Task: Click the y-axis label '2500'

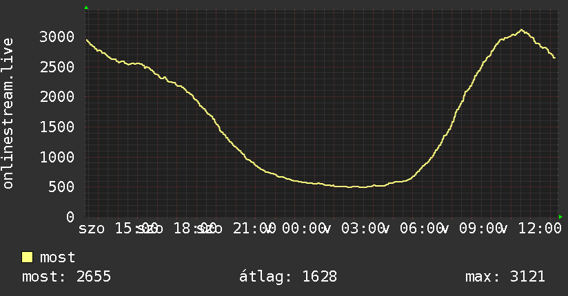Action: tap(57, 67)
